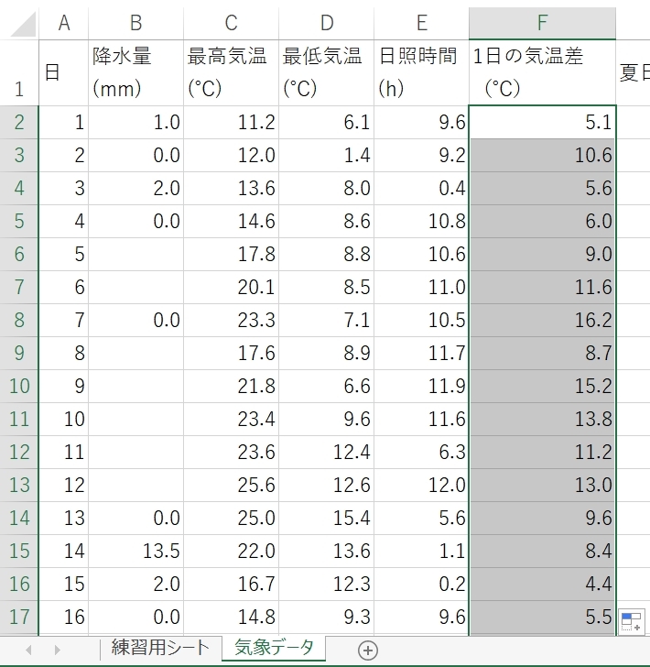This screenshot has height=667, width=650.
Task: Select the 1日の気温差 header cell
Action: [542, 72]
